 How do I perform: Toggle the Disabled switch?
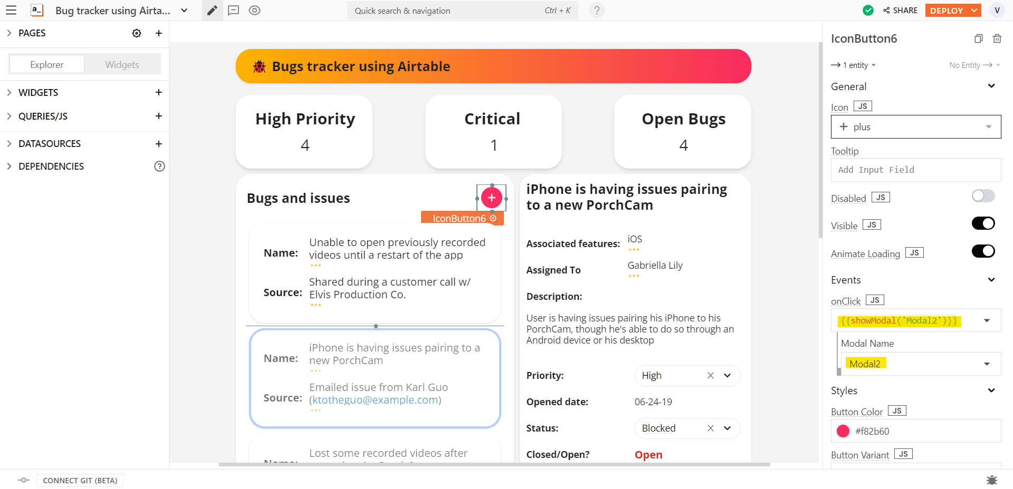pos(983,196)
